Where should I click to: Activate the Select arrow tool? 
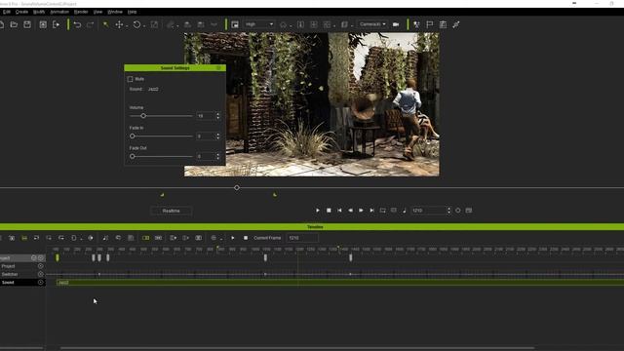(x=106, y=24)
